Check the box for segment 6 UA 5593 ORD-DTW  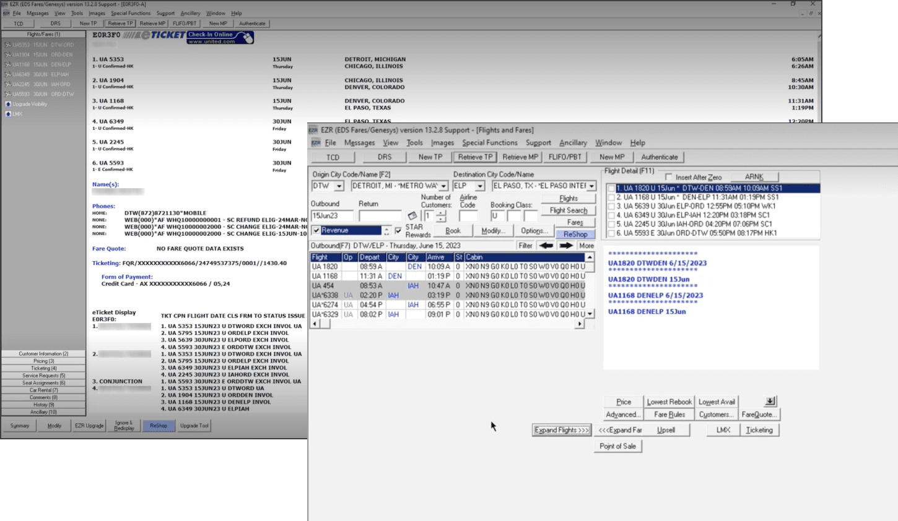click(x=611, y=233)
